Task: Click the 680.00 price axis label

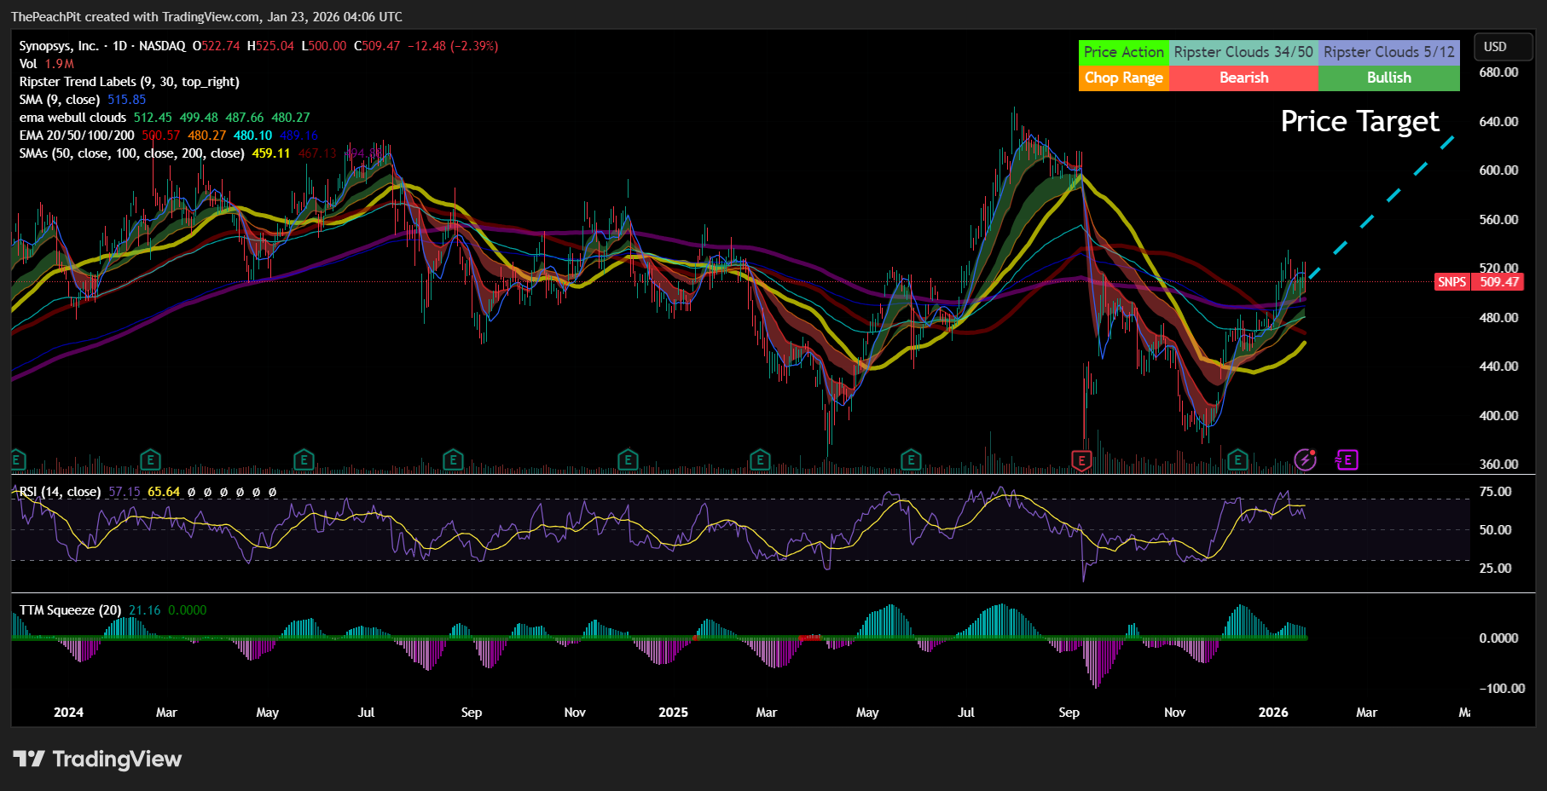Action: [1498, 72]
